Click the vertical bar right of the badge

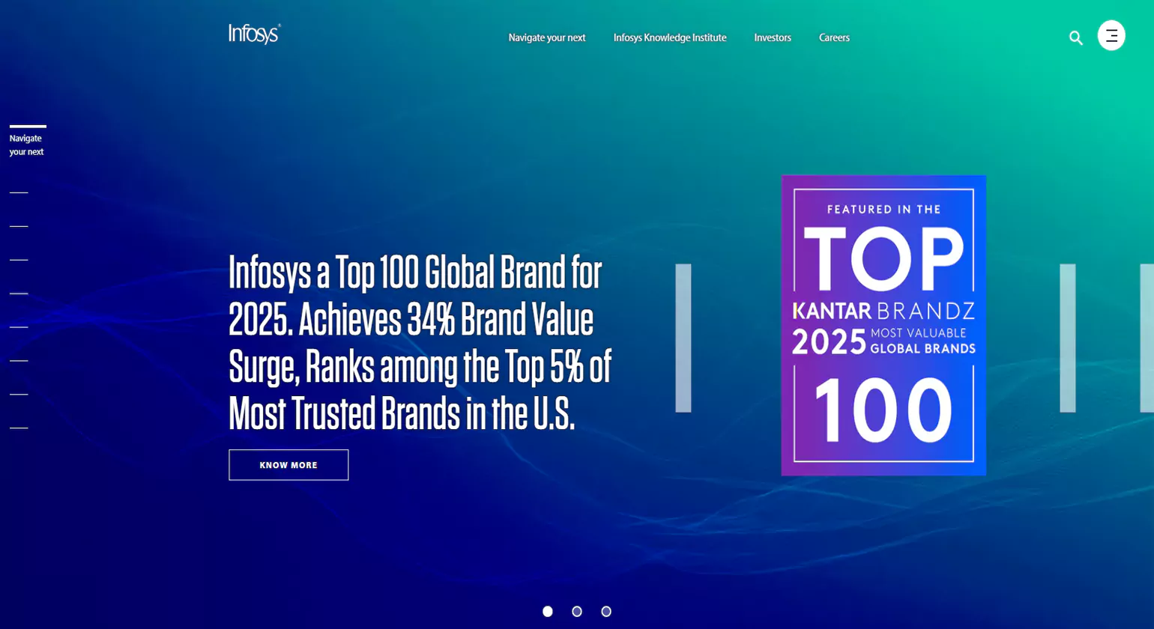tap(1067, 338)
